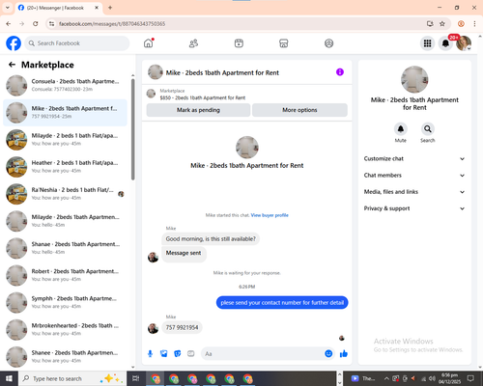Choose a sticker icon
483x386 pixels.
[x=178, y=354]
